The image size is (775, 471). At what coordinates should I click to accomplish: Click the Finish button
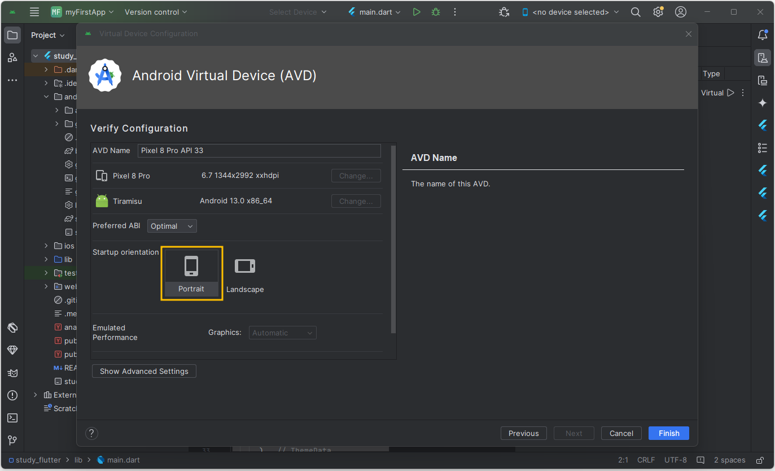(x=669, y=433)
